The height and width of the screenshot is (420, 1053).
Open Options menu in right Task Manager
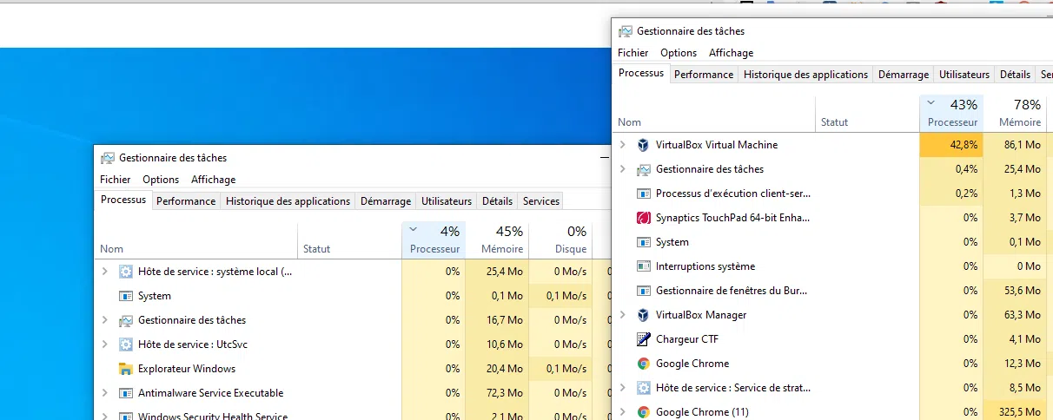click(679, 53)
